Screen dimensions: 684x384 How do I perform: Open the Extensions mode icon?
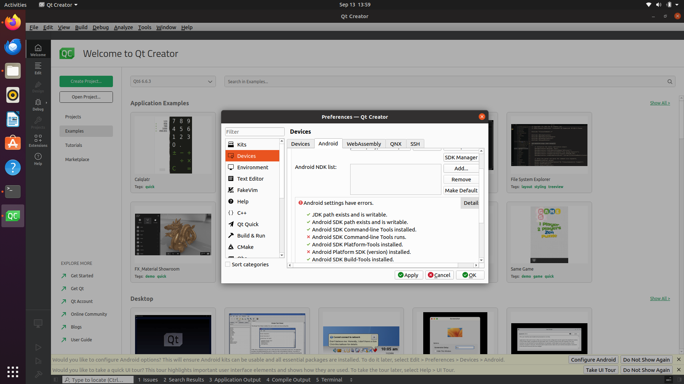click(38, 140)
